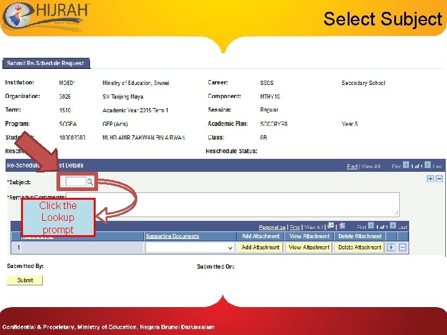
Task: Click row number 1 in attachment grid
Action: coord(19,248)
